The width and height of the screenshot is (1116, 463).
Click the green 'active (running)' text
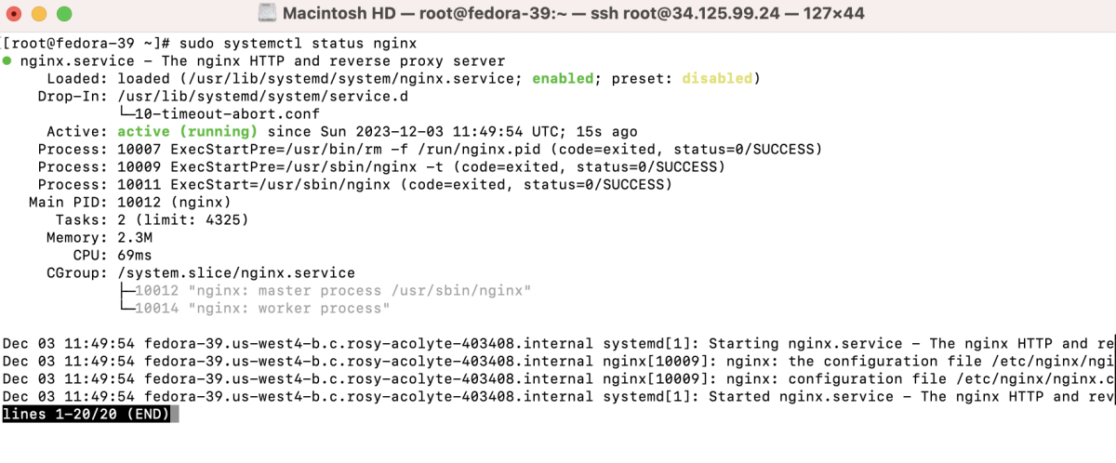click(x=187, y=132)
